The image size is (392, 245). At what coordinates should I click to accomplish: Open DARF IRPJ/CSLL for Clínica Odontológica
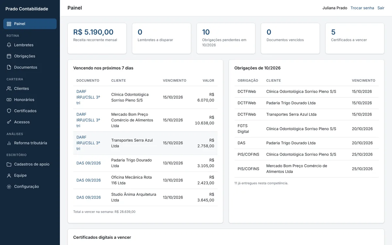pos(88,97)
